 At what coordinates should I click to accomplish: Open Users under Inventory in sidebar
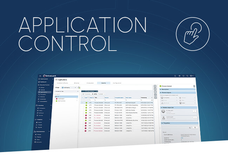[x=40, y=111]
